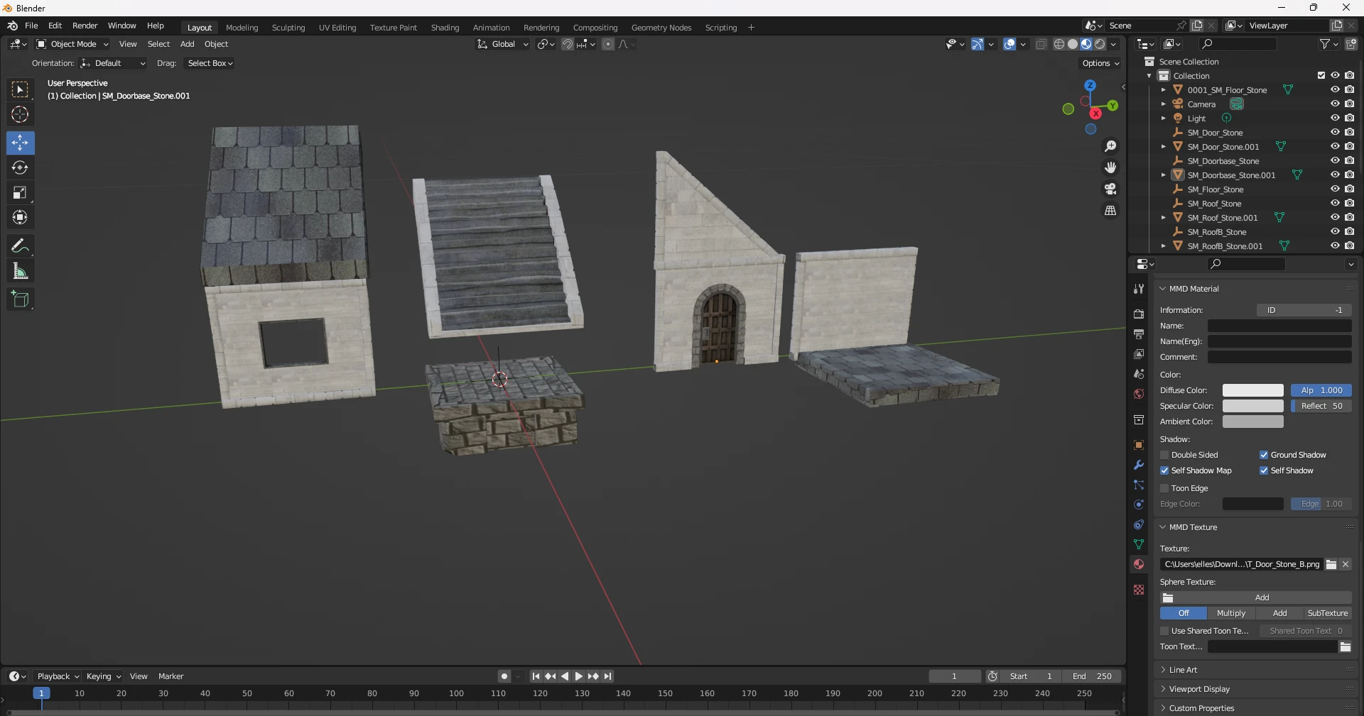Viewport: 1364px width, 716px height.
Task: Open the Transform Orientation dropdown
Action: pyautogui.click(x=502, y=43)
